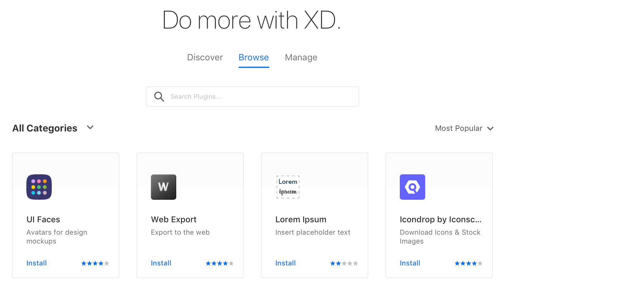Screen dimensions: 630x281
Task: Click the UI Faces star rating
Action: pyautogui.click(x=95, y=263)
